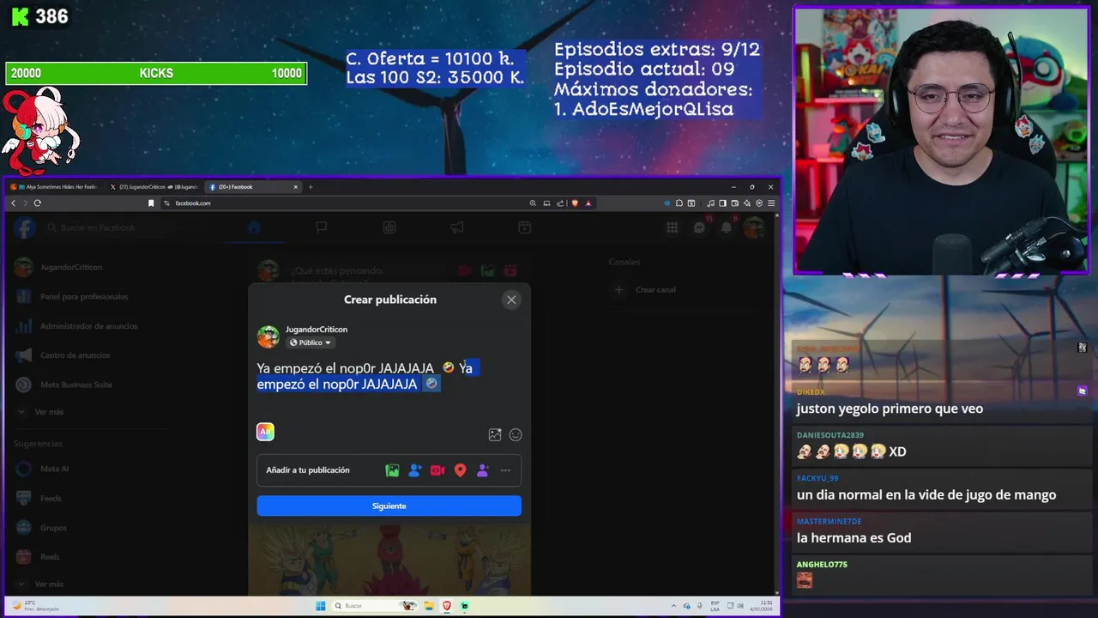The height and width of the screenshot is (618, 1098).
Task: Open the Facebook menu grid icon
Action: pyautogui.click(x=673, y=227)
